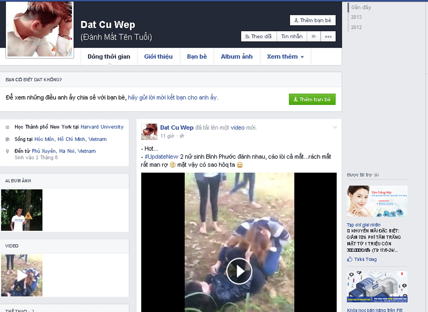Expand the Xem thêm dropdown tab
Screen dimensions: 428x312
[x=285, y=57]
